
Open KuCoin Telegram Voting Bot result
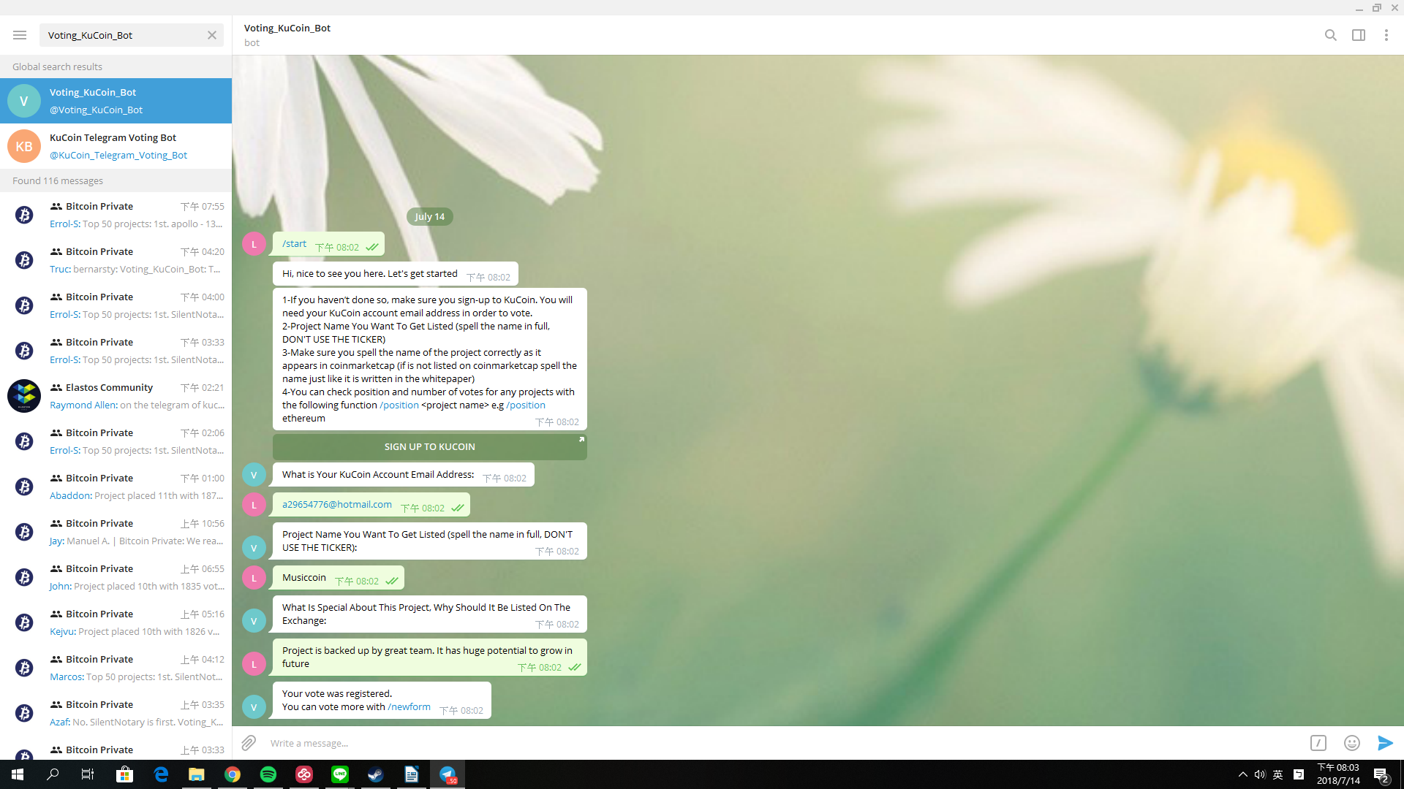(x=116, y=146)
